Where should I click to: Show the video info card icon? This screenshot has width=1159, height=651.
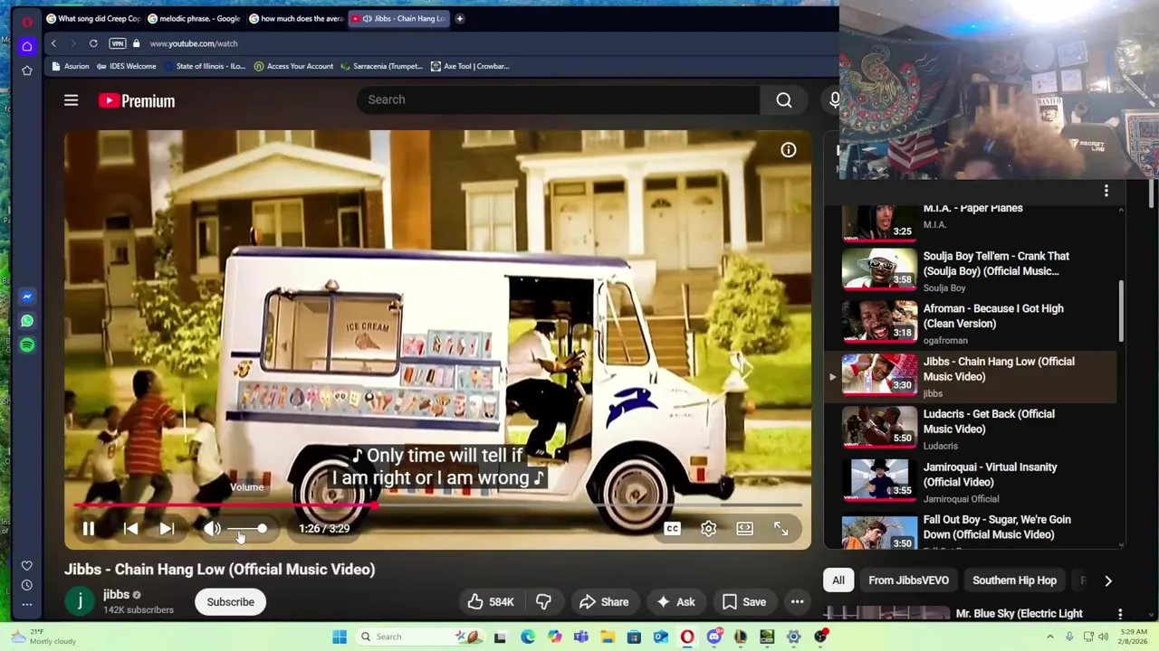(789, 150)
